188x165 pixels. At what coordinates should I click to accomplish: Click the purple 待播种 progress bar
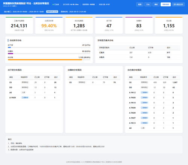click(x=11, y=54)
